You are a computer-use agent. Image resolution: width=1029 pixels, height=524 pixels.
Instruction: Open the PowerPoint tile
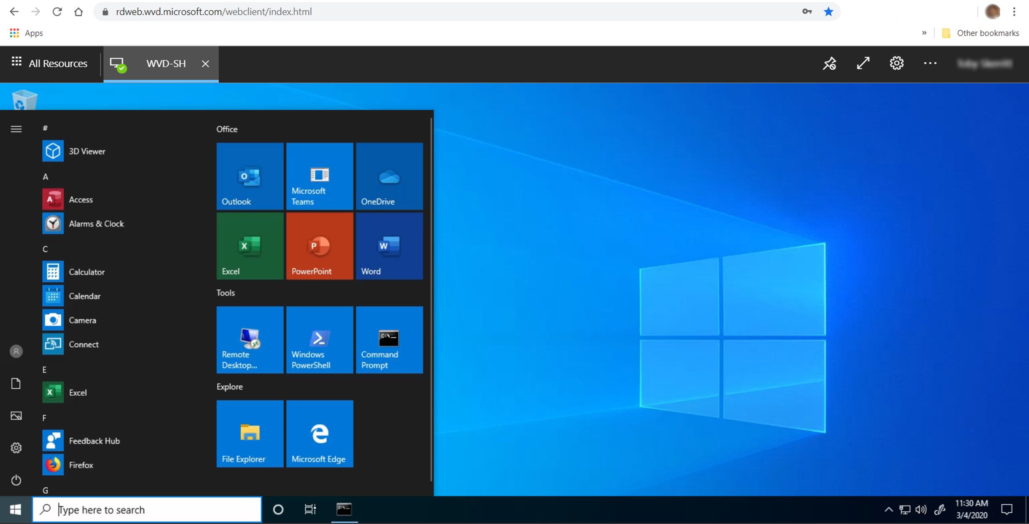[x=320, y=246]
